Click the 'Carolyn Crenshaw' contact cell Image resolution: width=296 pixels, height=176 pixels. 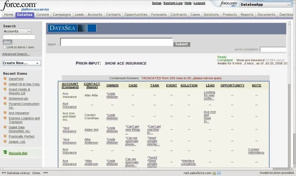point(91,116)
